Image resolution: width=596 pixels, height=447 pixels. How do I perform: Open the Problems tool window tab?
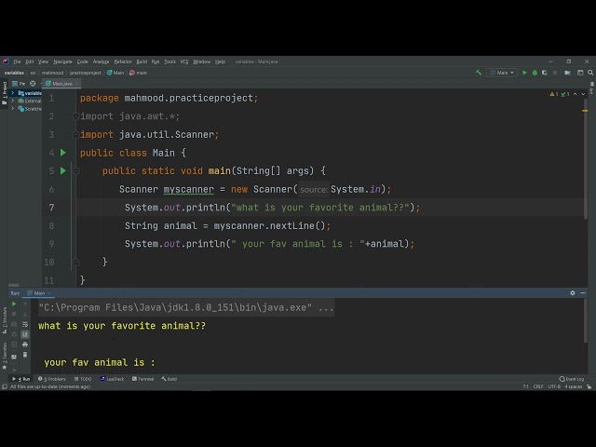pos(52,379)
